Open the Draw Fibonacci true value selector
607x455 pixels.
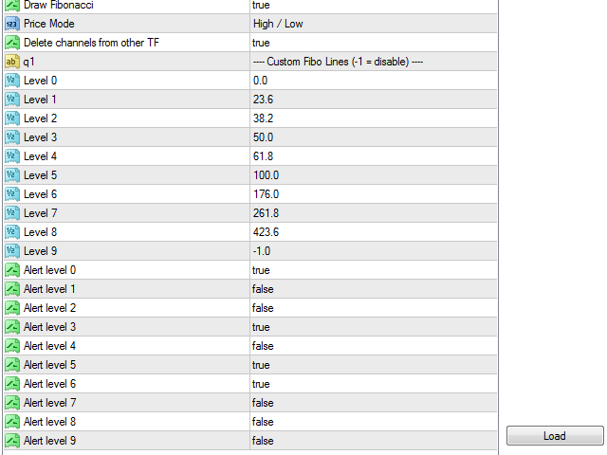click(x=374, y=6)
